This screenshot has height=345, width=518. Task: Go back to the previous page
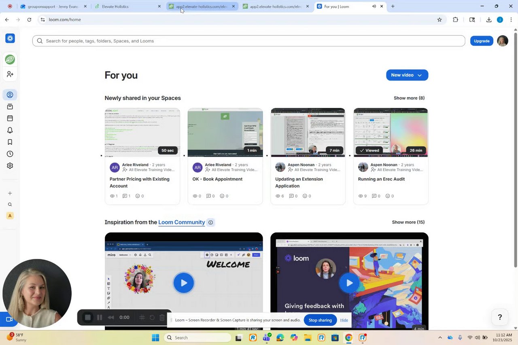coord(7,19)
